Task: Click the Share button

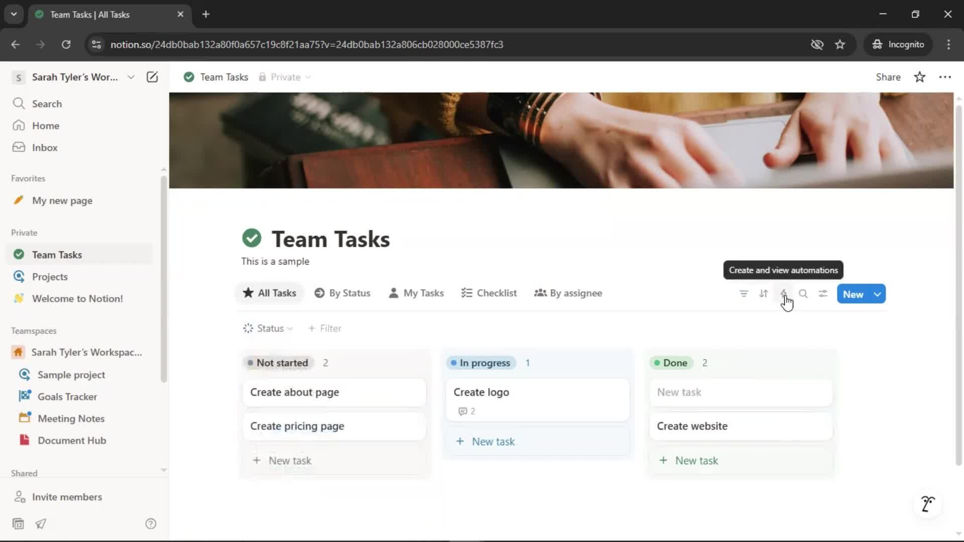Action: click(x=888, y=77)
